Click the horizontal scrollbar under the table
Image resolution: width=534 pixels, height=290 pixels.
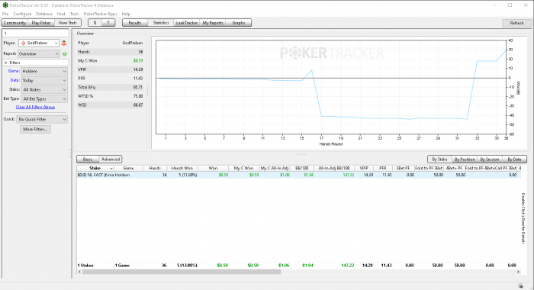coord(182,272)
